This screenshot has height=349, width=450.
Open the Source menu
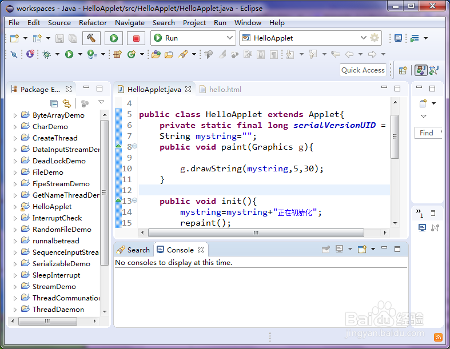coord(59,23)
